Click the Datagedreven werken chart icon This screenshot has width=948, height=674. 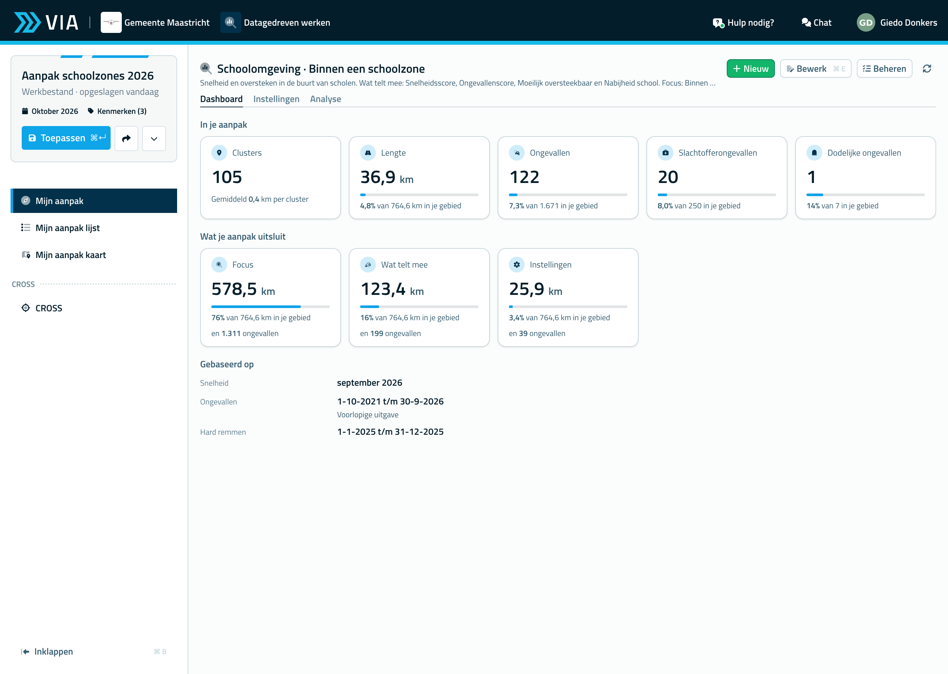(230, 22)
